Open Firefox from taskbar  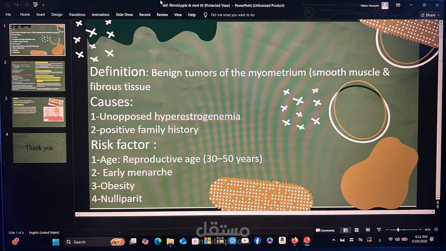pyautogui.click(x=294, y=240)
